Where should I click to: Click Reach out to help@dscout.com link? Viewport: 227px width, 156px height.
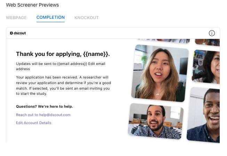43,115
